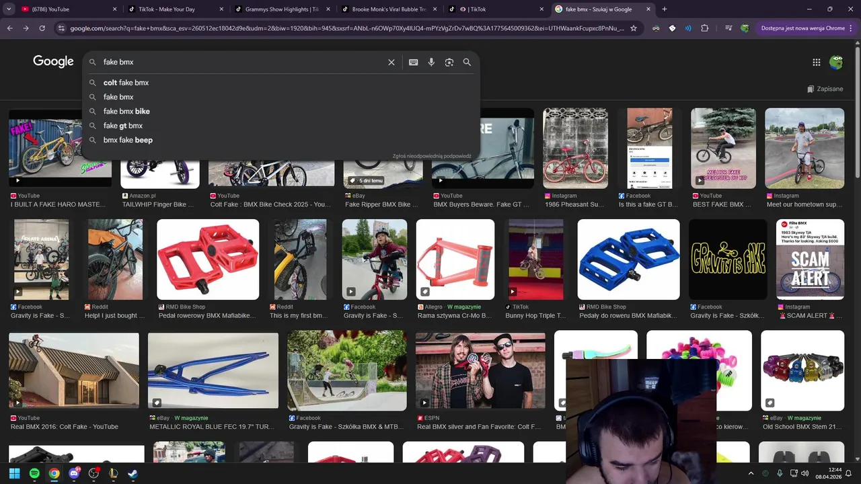The width and height of the screenshot is (861, 484).
Task: Open the Zapisane saved items button
Action: (825, 89)
